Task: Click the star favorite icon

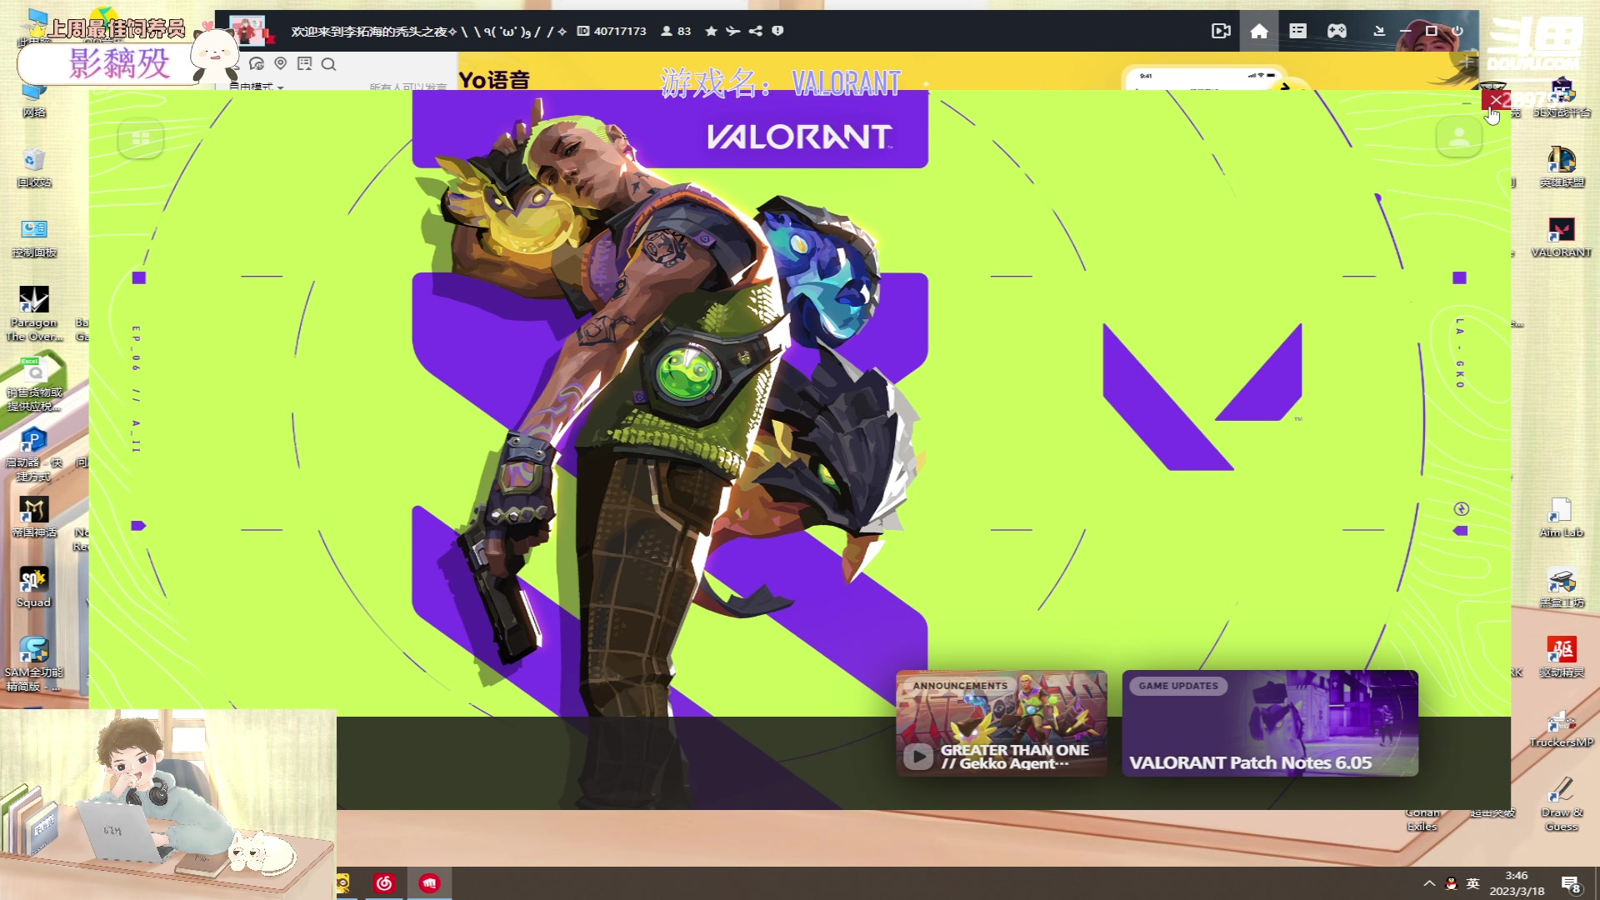Action: (711, 31)
